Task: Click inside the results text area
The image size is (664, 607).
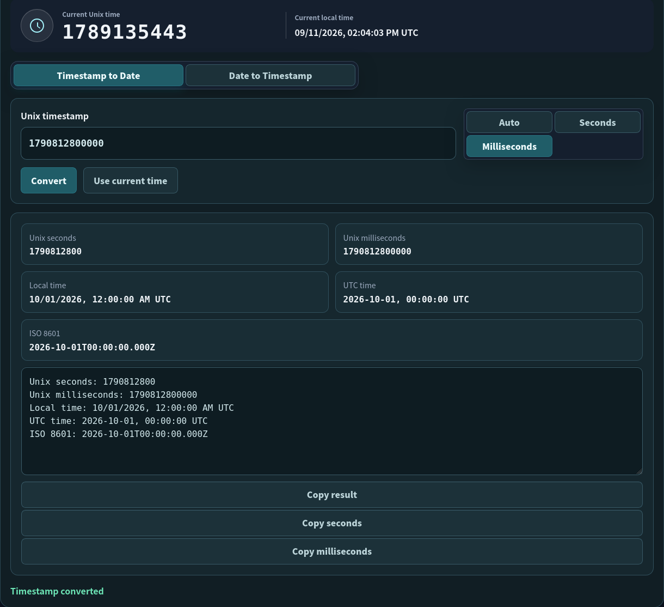Action: point(332,421)
